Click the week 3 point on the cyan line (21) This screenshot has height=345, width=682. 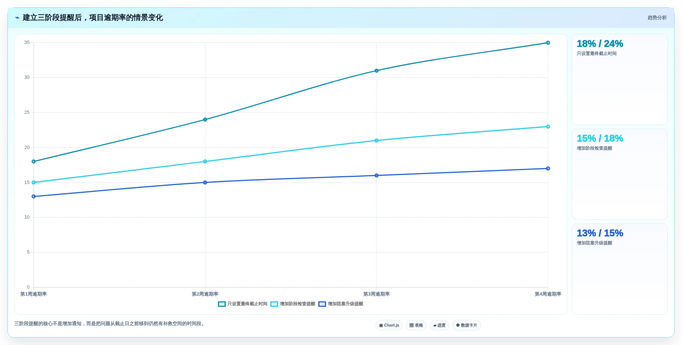[x=377, y=140]
